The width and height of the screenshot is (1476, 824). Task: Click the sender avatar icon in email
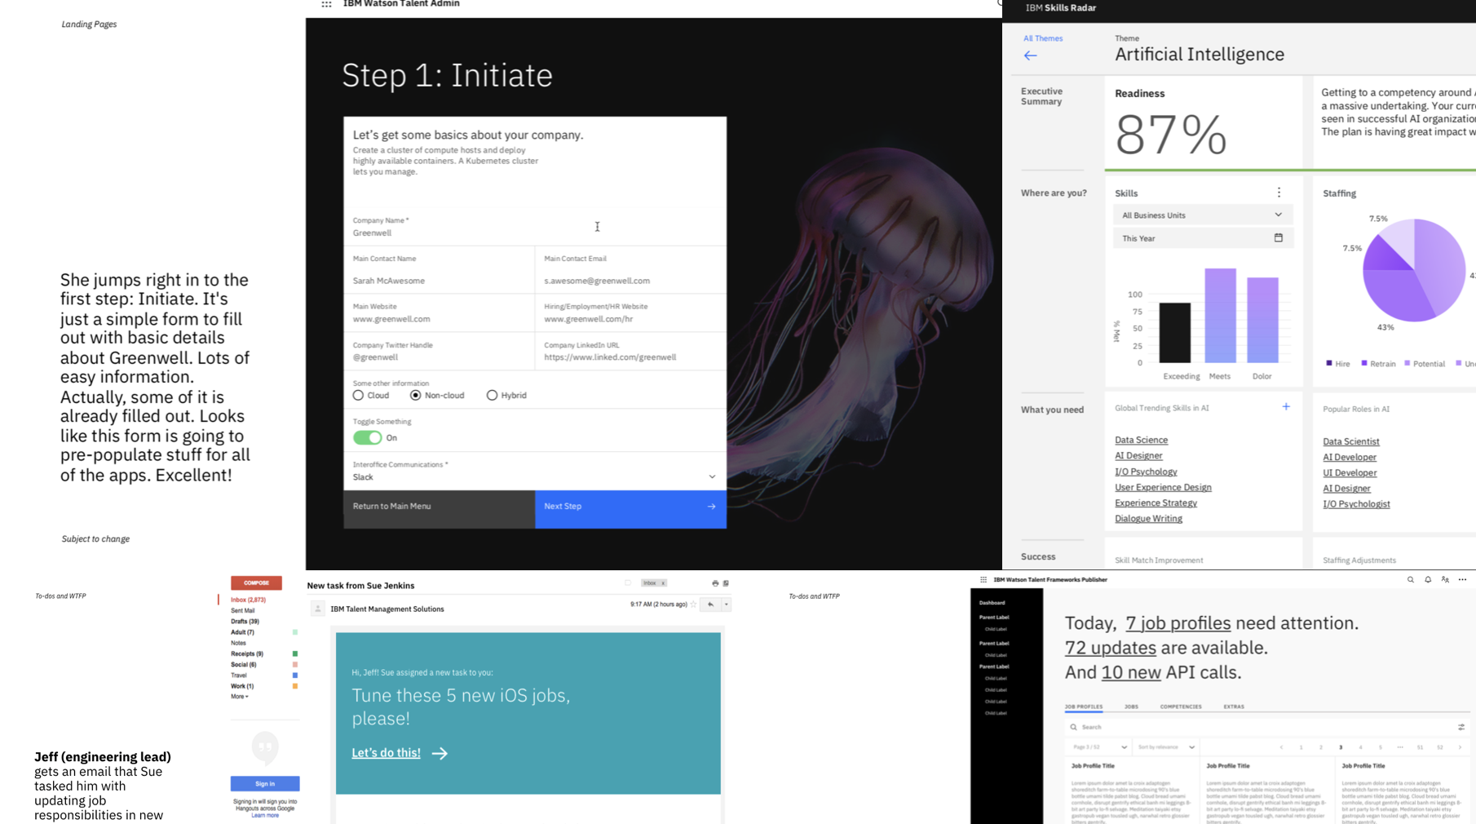pos(318,609)
